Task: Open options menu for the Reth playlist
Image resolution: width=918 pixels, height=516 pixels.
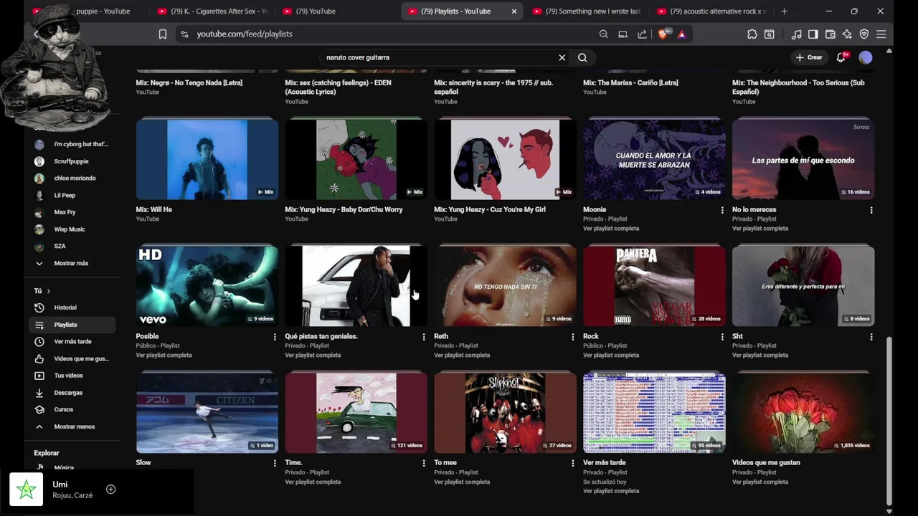Action: pyautogui.click(x=572, y=337)
